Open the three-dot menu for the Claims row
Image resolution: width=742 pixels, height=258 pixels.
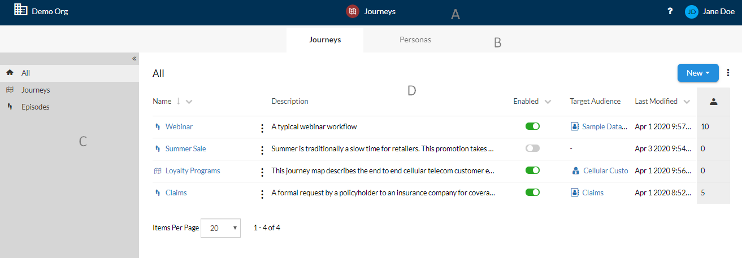click(262, 194)
